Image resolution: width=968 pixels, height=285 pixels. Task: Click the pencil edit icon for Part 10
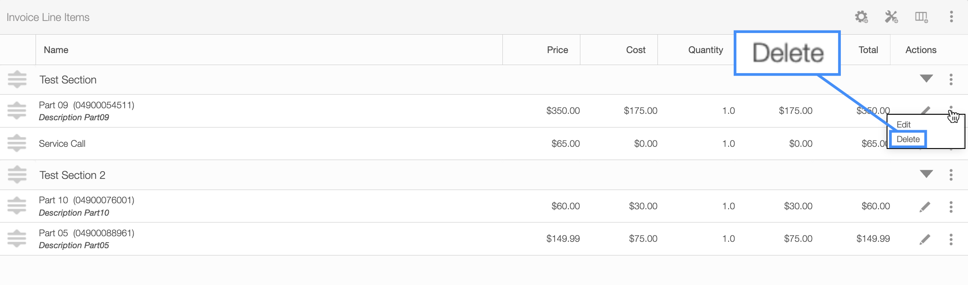click(925, 207)
